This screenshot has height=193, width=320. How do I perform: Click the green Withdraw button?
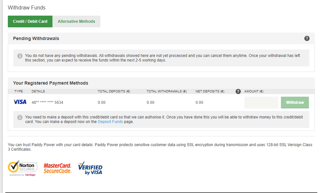(x=295, y=103)
